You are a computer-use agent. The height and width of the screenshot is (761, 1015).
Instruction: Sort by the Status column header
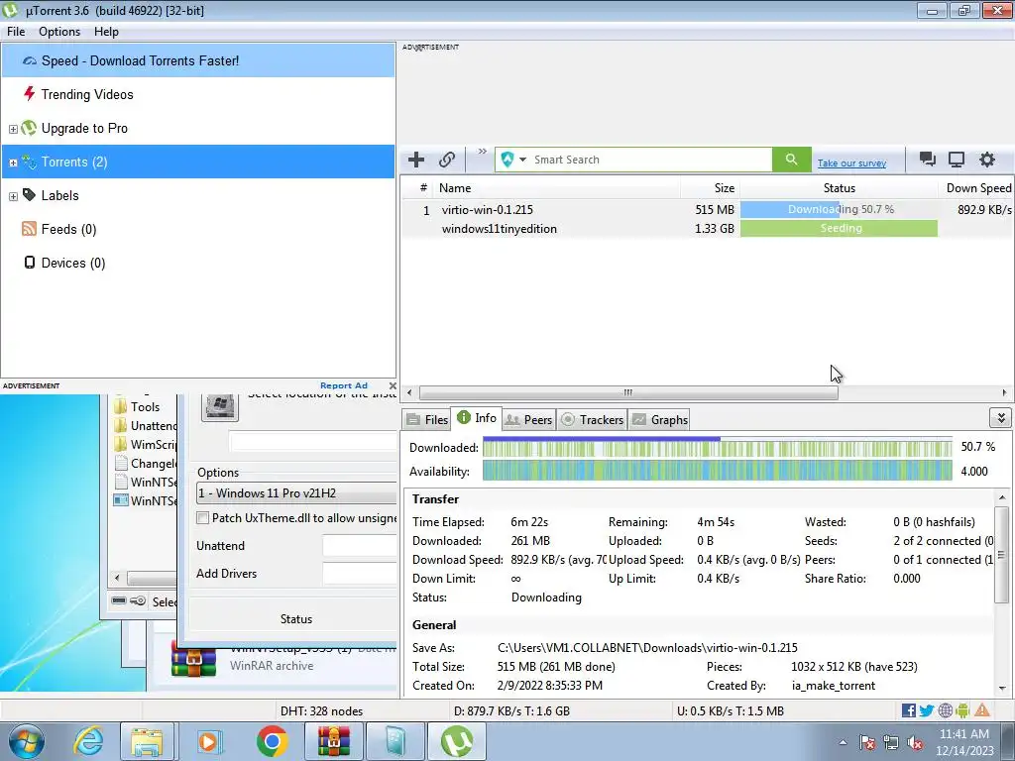839,188
